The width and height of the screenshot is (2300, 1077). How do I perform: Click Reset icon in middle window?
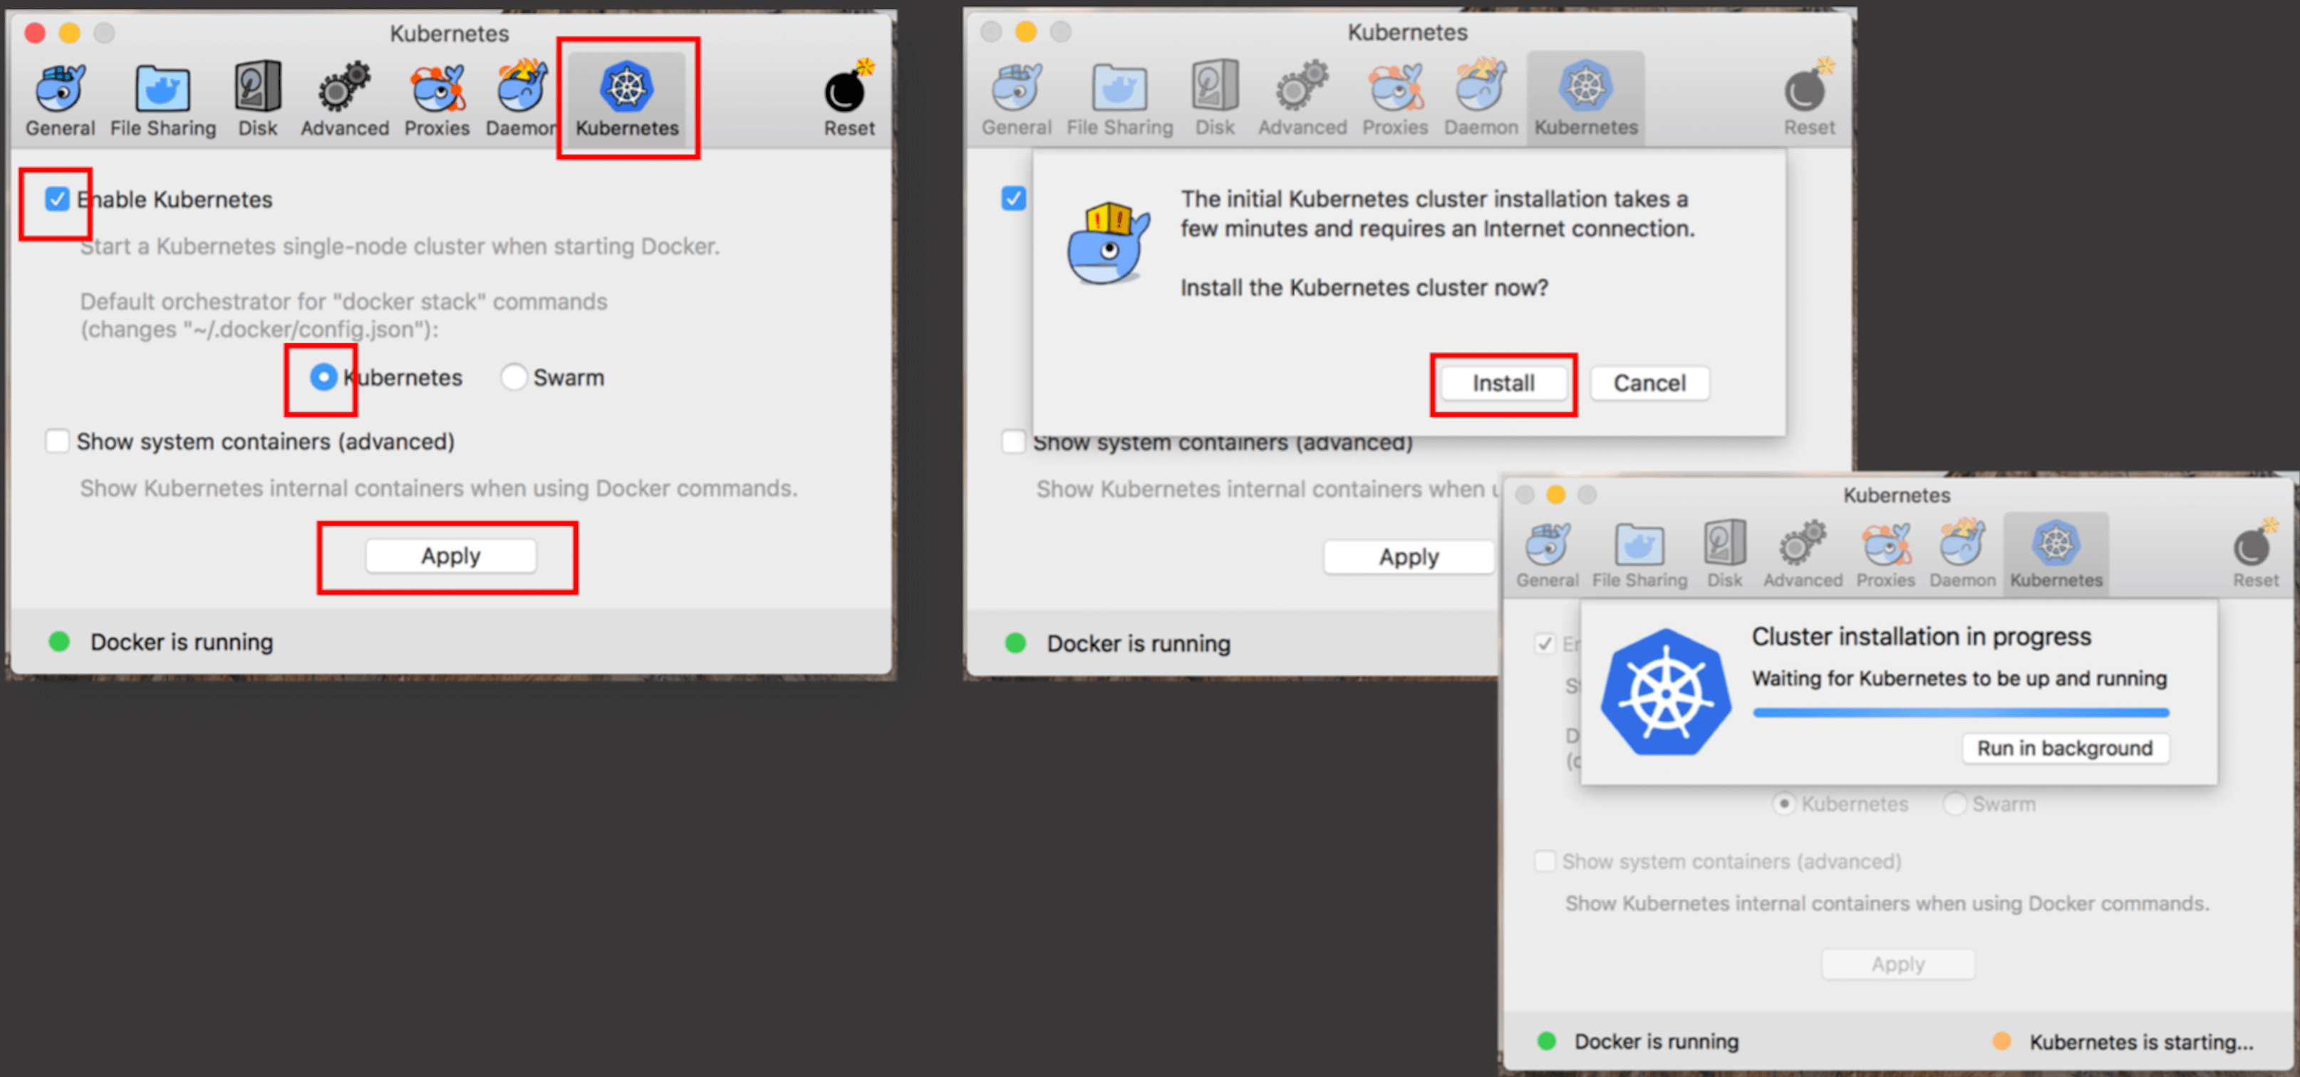[x=1809, y=99]
